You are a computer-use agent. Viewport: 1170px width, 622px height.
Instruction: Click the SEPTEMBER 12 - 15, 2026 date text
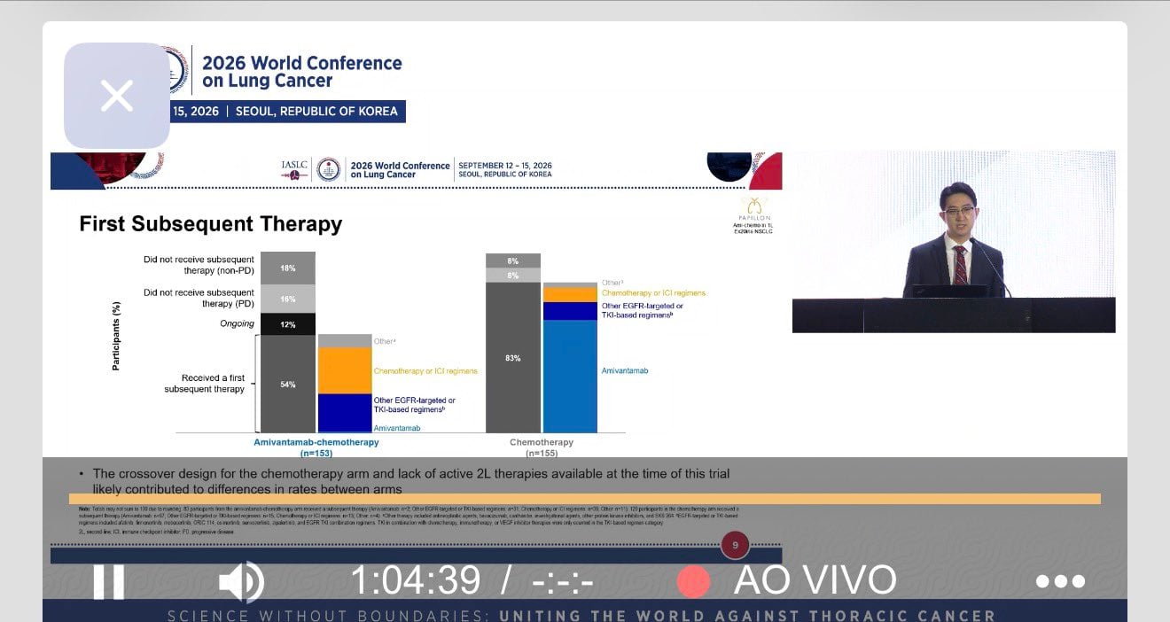click(505, 166)
